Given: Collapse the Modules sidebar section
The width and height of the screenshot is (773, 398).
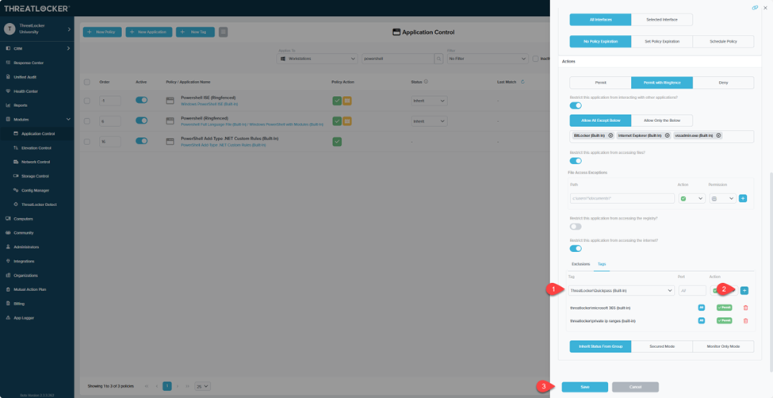Looking at the screenshot, I should (68, 120).
